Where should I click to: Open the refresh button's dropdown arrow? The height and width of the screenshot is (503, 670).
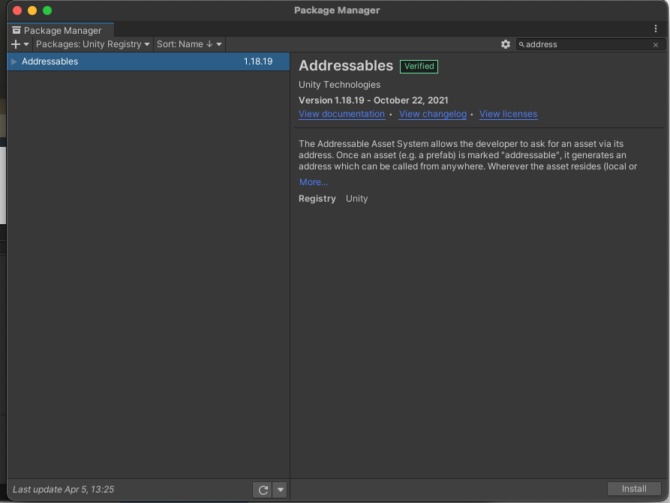(280, 490)
